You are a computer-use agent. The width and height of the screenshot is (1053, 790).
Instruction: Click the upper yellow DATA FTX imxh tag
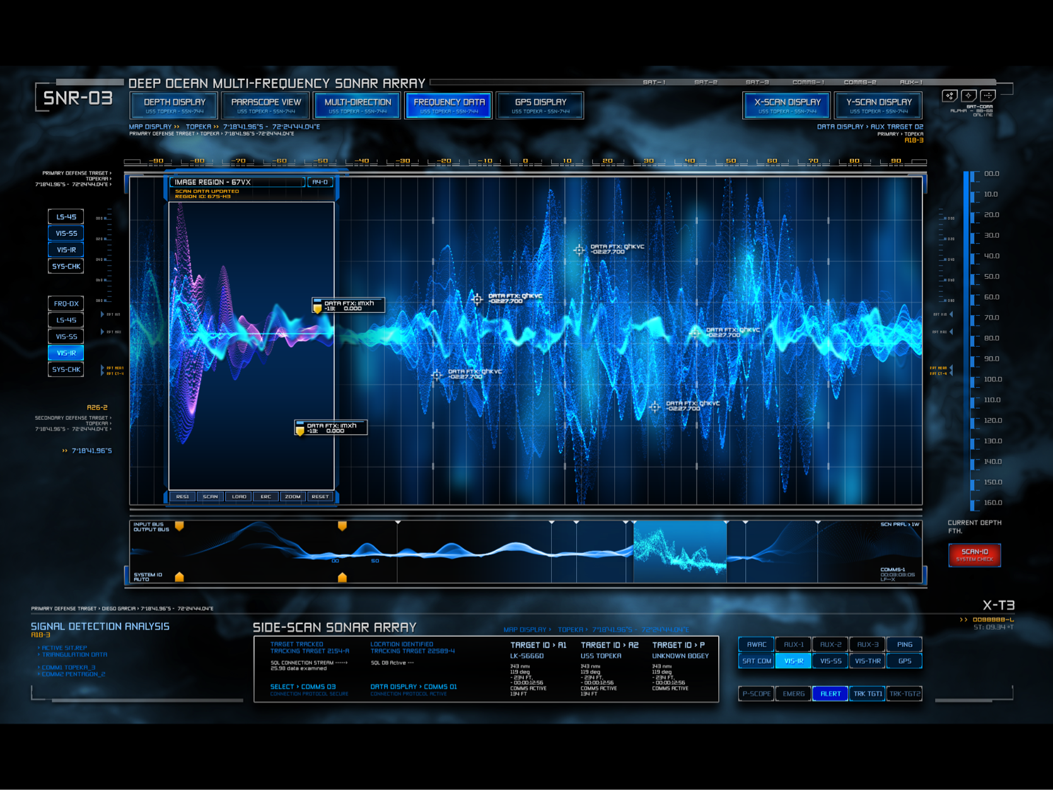pos(349,305)
